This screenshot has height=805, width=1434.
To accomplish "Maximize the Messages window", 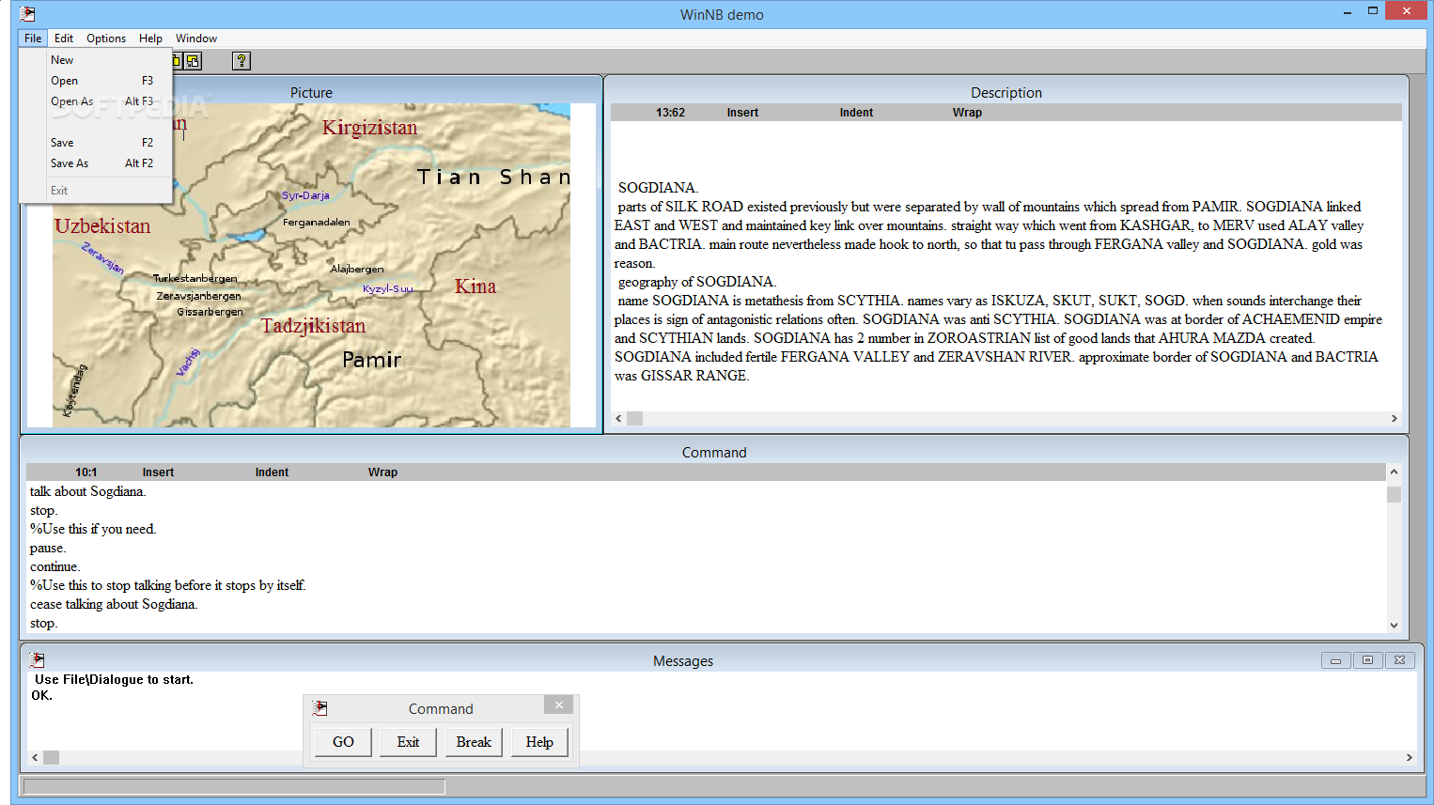I will click(x=1367, y=660).
